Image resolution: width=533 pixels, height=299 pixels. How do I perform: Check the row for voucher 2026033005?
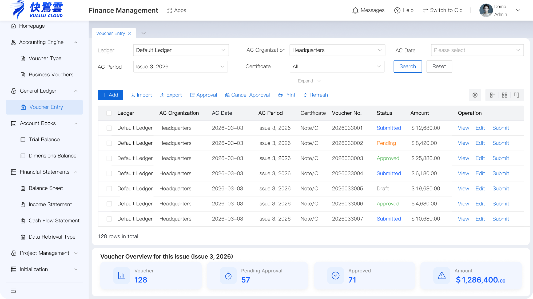point(109,189)
